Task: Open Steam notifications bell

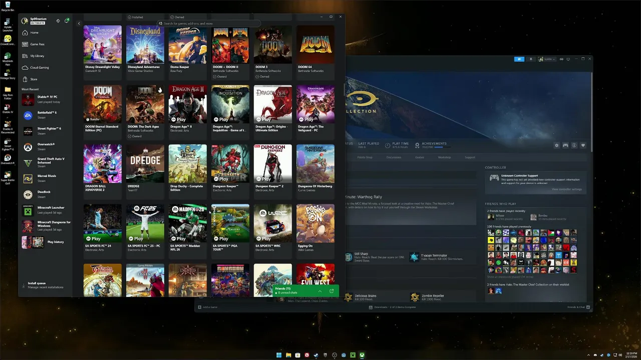Action: (531, 59)
